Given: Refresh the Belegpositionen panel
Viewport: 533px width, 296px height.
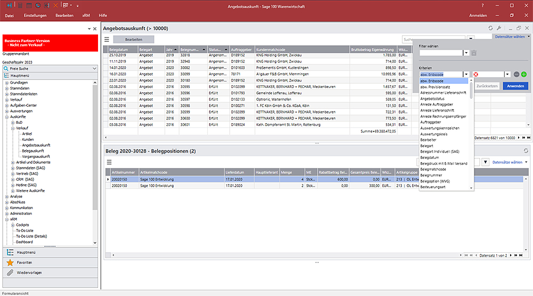Looking at the screenshot, I should pos(526,151).
